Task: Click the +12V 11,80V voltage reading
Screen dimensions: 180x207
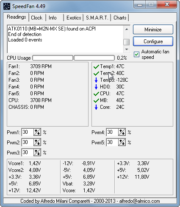Action: click(x=133, y=177)
